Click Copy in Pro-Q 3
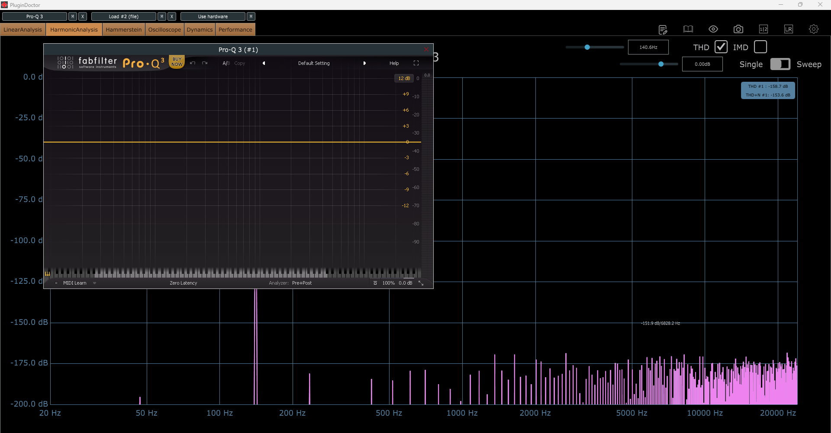The image size is (831, 433). 239,63
